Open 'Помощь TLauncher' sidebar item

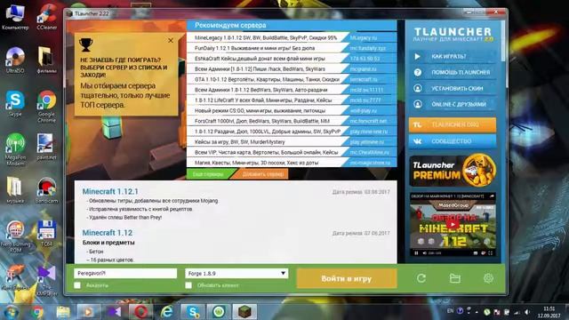(x=453, y=72)
